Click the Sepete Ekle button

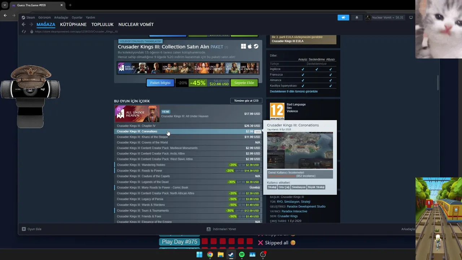pyautogui.click(x=244, y=83)
